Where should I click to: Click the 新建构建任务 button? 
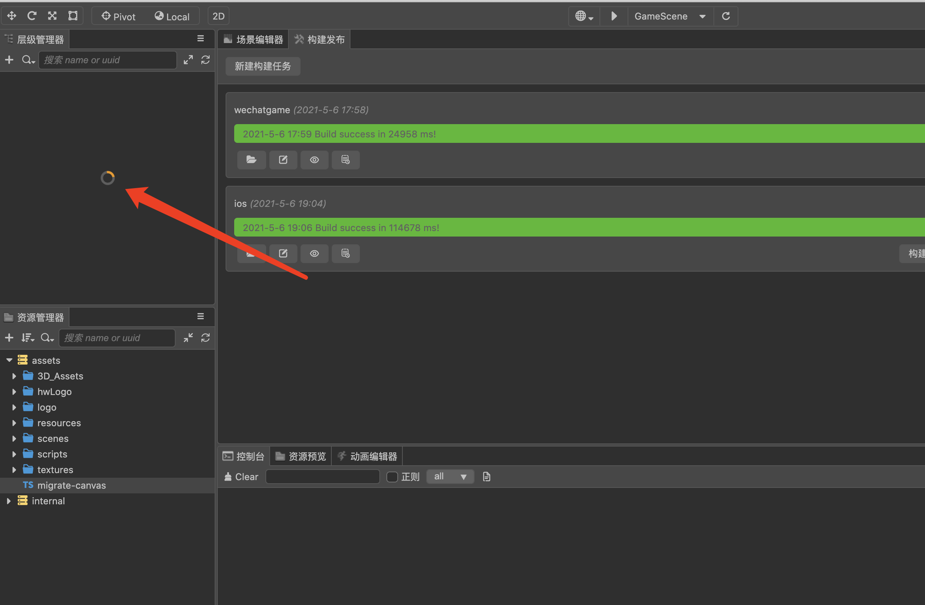263,66
